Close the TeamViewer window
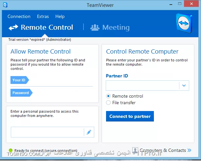Viewport: 201px width, 161px height. tap(192, 4)
